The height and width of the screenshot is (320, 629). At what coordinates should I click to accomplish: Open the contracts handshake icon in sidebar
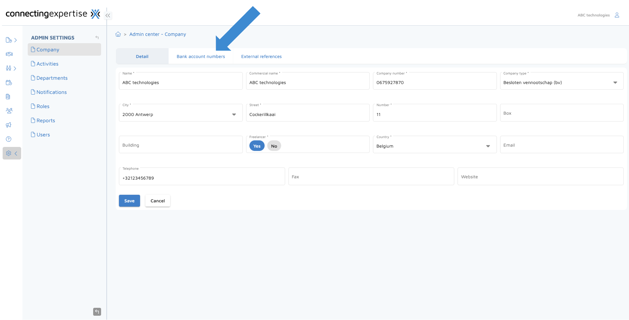[9, 54]
